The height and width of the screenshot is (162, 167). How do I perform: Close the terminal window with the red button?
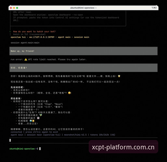pyautogui.click(x=11, y=8)
